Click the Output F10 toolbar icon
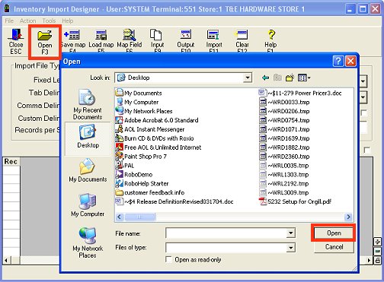Viewport: 384px width, 282px height. click(186, 40)
